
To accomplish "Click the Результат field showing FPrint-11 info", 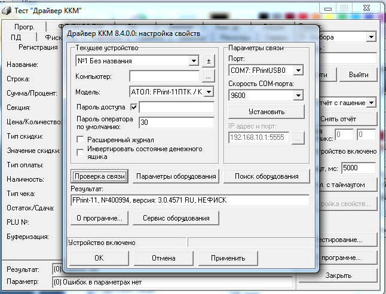I will point(190,200).
